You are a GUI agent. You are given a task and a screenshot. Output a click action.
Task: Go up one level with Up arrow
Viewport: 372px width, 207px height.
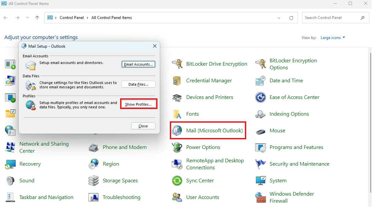tap(37, 18)
